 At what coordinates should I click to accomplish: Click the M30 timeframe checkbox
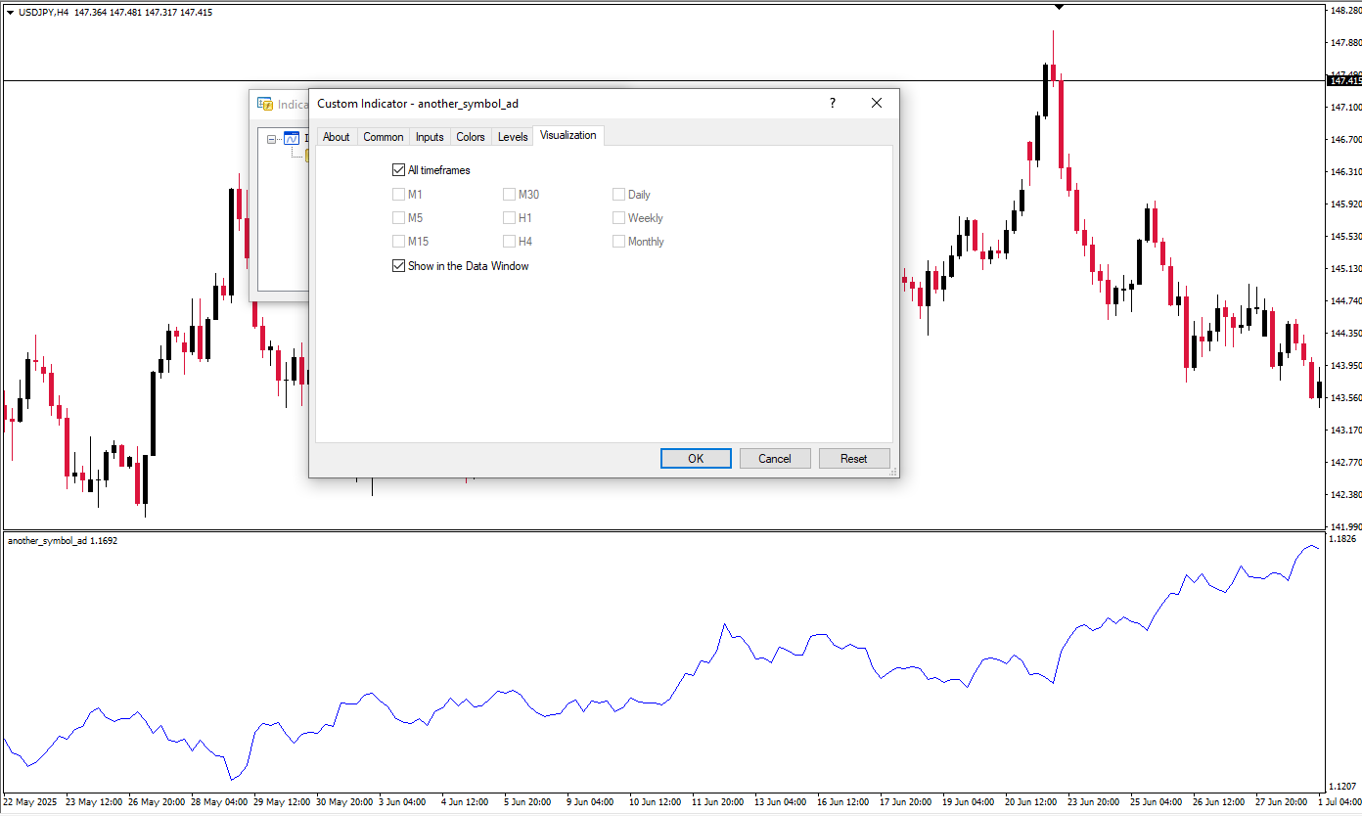(x=509, y=195)
